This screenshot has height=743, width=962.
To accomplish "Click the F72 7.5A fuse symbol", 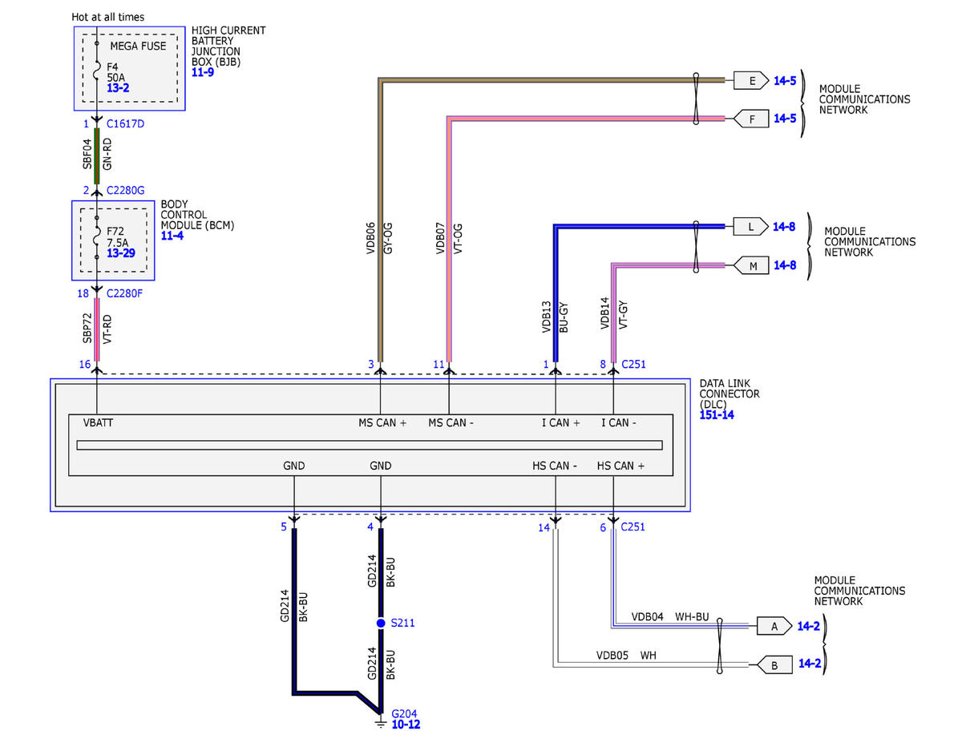I will [x=97, y=238].
